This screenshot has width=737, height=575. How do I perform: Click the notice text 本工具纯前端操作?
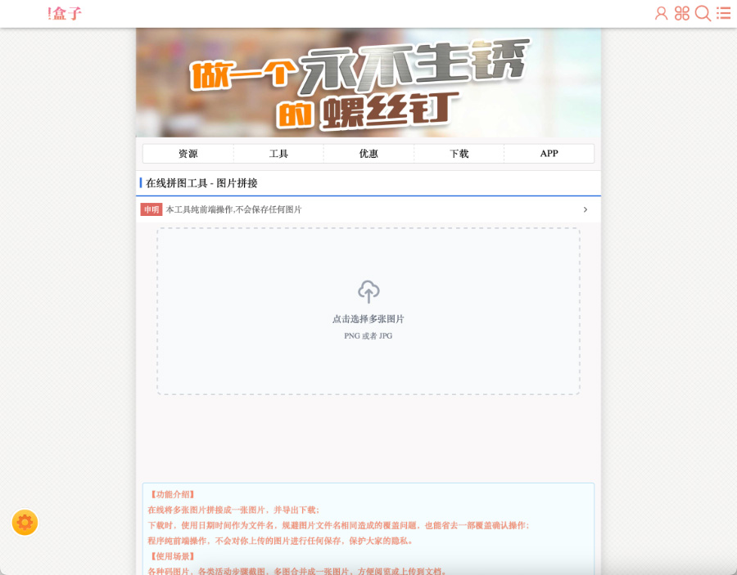(233, 209)
